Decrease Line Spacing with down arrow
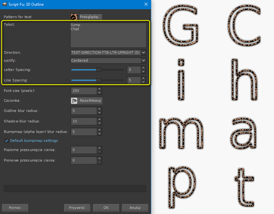 tap(144, 82)
